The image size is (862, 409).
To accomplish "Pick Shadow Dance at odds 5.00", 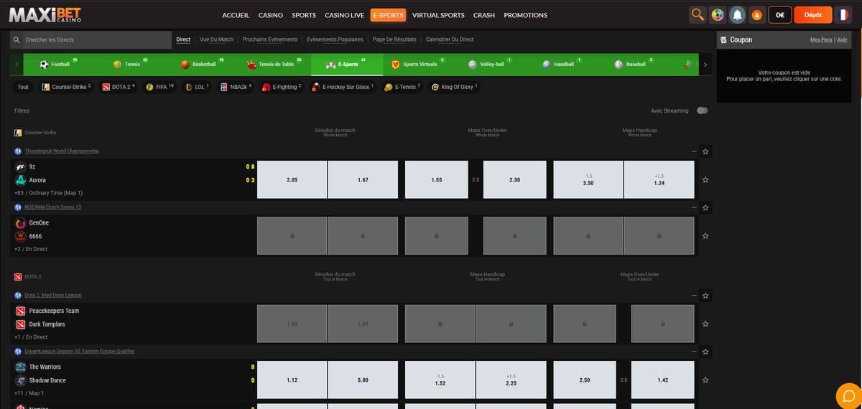I will [363, 380].
